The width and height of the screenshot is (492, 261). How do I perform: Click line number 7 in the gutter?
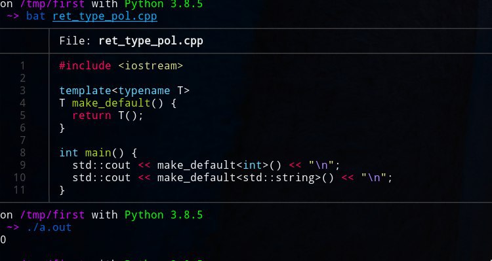(x=22, y=140)
